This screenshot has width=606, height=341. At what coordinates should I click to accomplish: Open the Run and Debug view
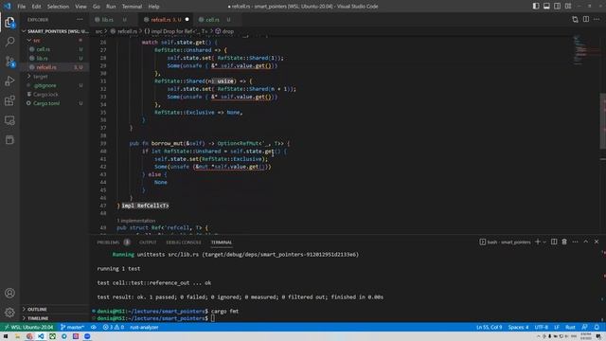coord(9,81)
